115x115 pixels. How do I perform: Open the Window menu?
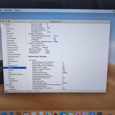[8, 10]
